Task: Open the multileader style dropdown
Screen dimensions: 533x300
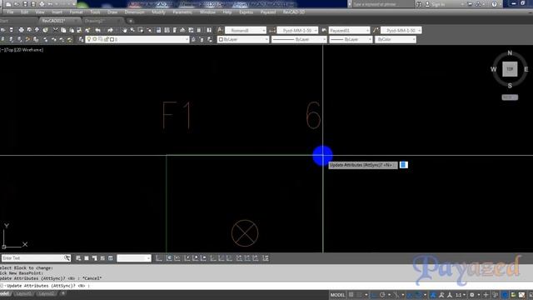Action: coord(401,30)
